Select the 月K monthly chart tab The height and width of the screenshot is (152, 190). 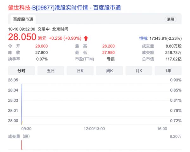click(x=139, y=71)
